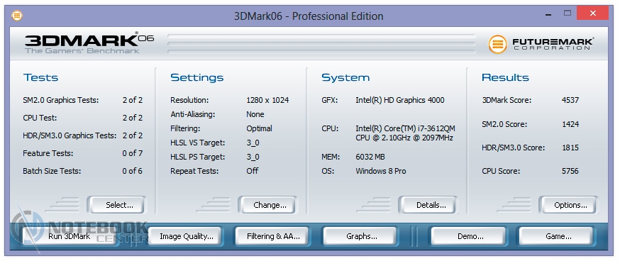Viewport: 620px width, 261px height.
Task: Click the CPU Score value 5756
Action: 570,171
